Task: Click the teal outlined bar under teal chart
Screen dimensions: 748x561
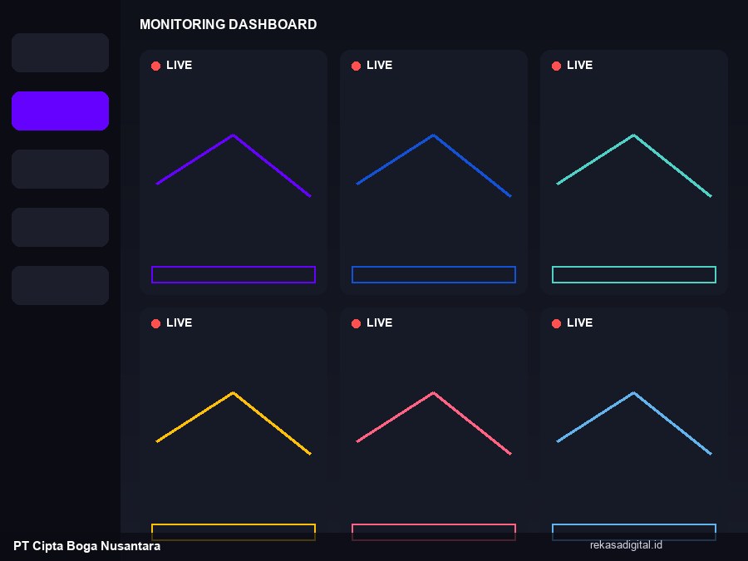Action: (x=634, y=274)
